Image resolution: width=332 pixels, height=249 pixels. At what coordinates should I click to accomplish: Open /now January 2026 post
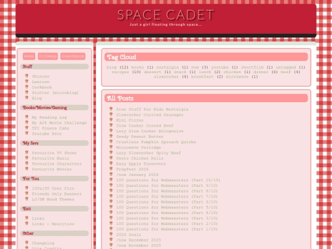click(x=137, y=175)
